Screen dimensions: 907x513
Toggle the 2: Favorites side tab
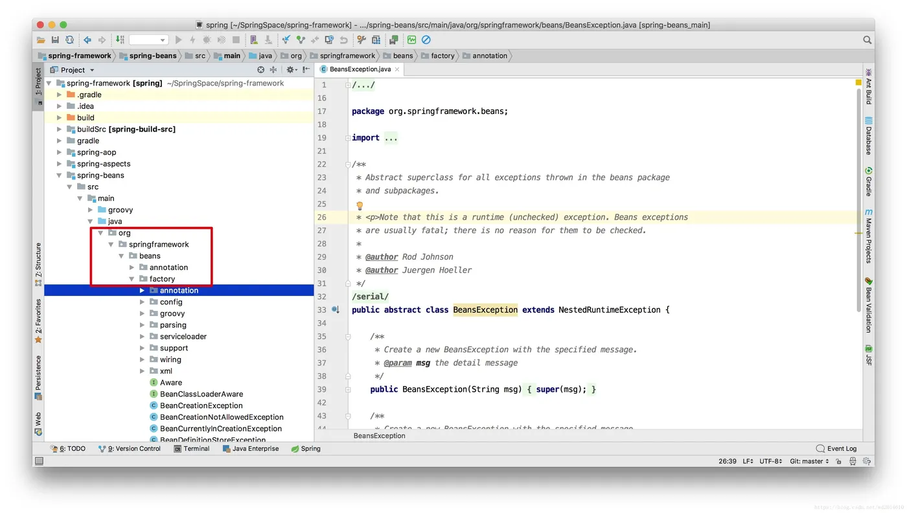(38, 321)
